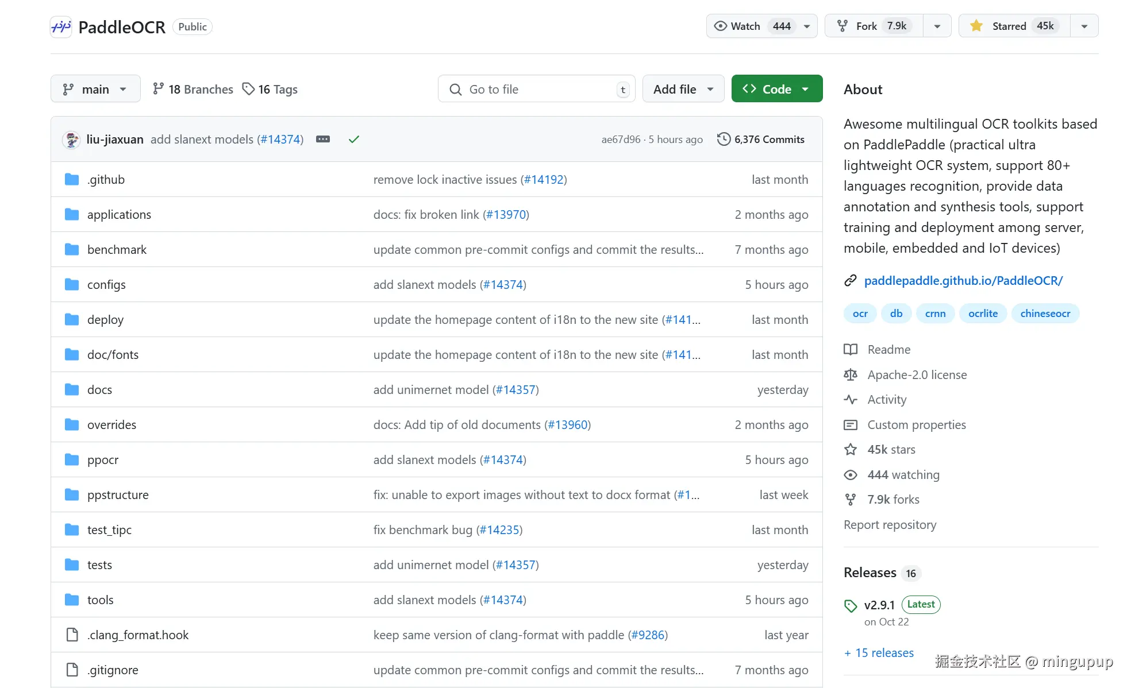Screen dimensions: 1131x688
Task: Click the Go to file search field
Action: tap(536, 90)
